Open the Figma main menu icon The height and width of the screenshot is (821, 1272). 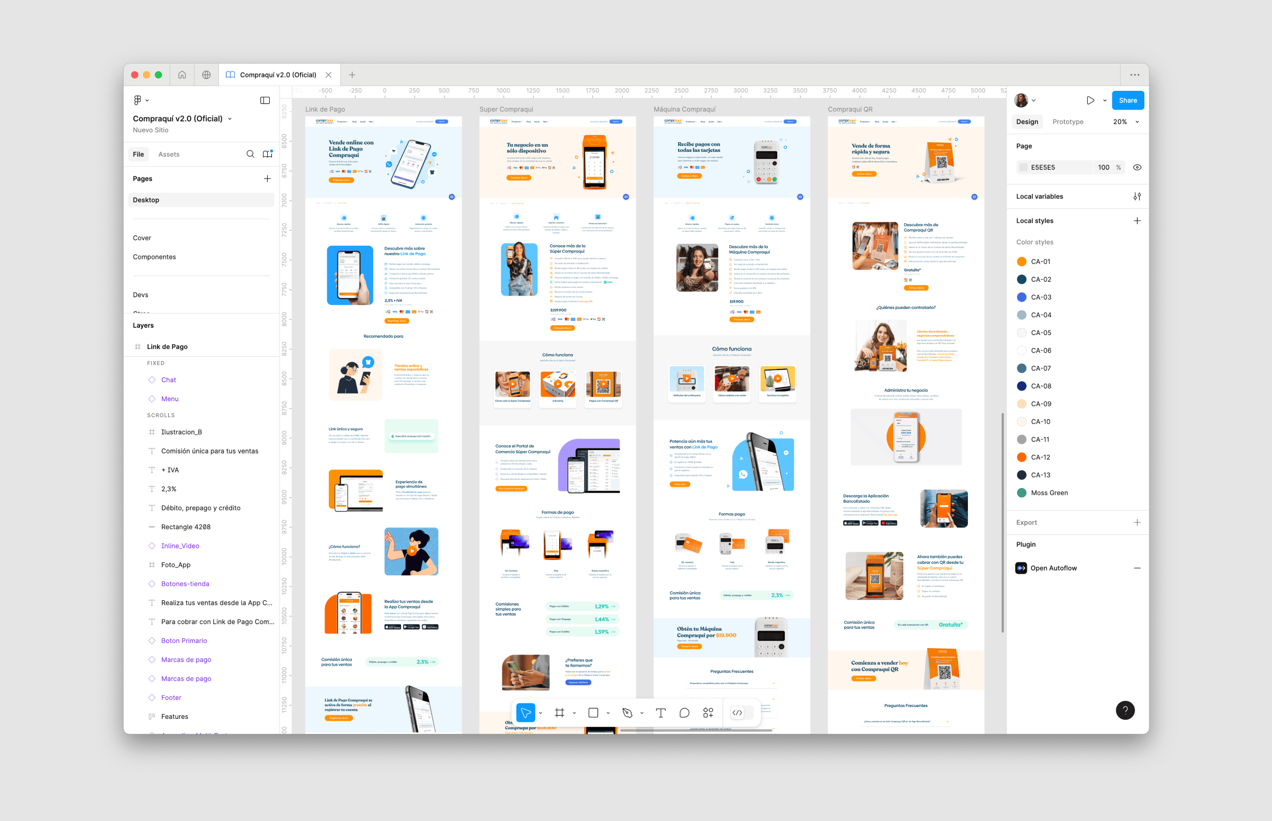pyautogui.click(x=137, y=100)
